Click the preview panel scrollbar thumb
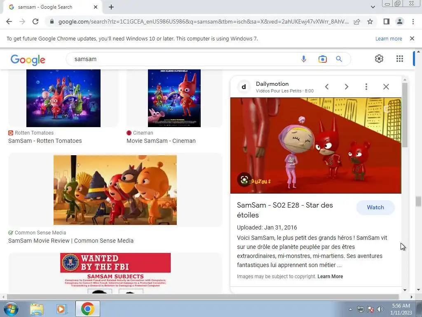 pos(405,115)
